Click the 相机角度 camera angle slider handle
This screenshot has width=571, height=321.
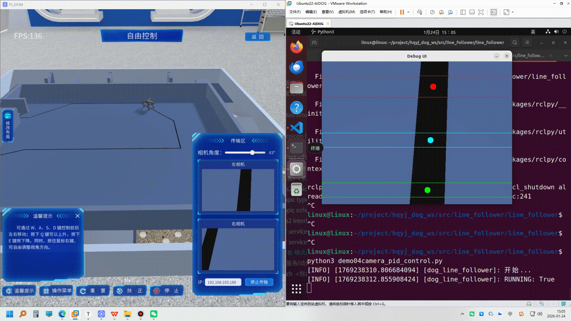click(252, 153)
